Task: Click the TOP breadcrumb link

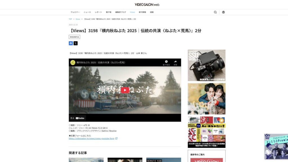Action: tap(70, 19)
